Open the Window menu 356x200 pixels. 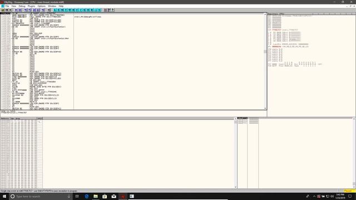pyautogui.click(x=52, y=6)
